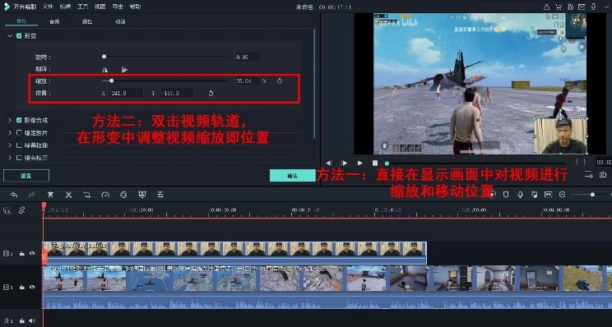Flip the clip vertically

pyautogui.click(x=124, y=70)
